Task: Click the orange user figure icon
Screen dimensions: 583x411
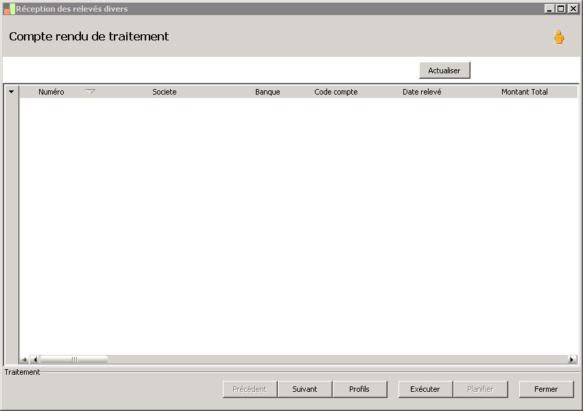Action: pos(558,37)
